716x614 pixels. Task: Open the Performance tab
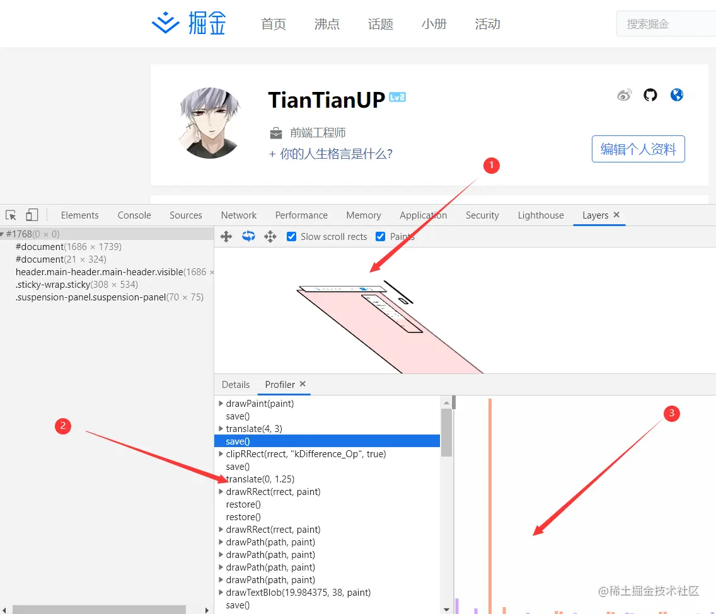pos(301,215)
